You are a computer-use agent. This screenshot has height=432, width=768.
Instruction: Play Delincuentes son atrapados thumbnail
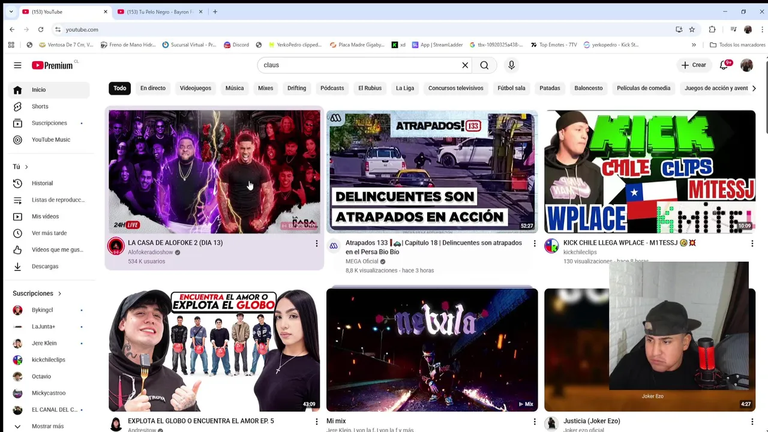432,172
